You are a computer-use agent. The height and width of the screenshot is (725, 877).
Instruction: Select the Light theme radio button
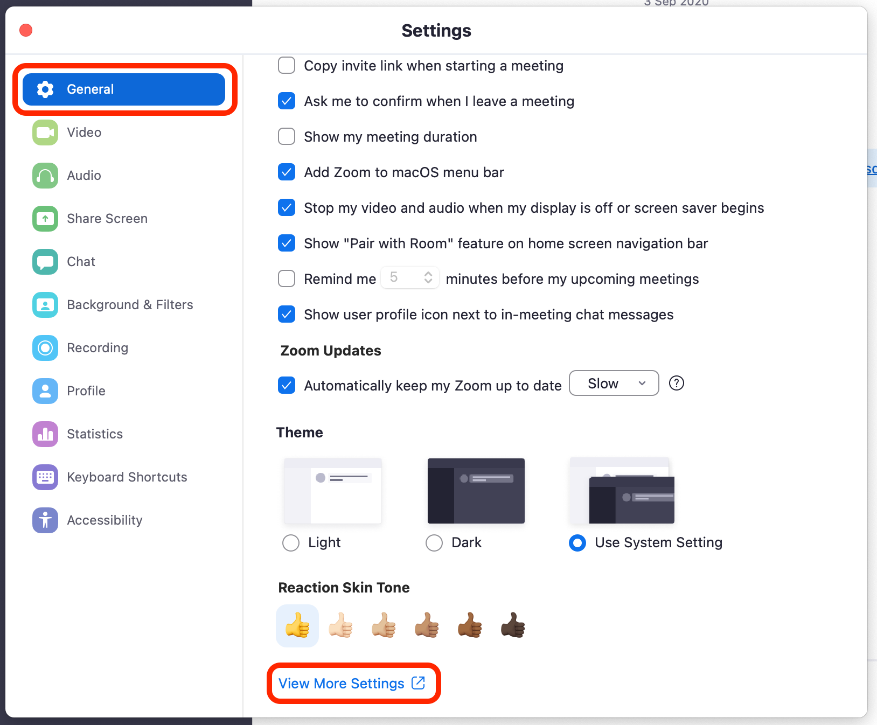tap(291, 543)
